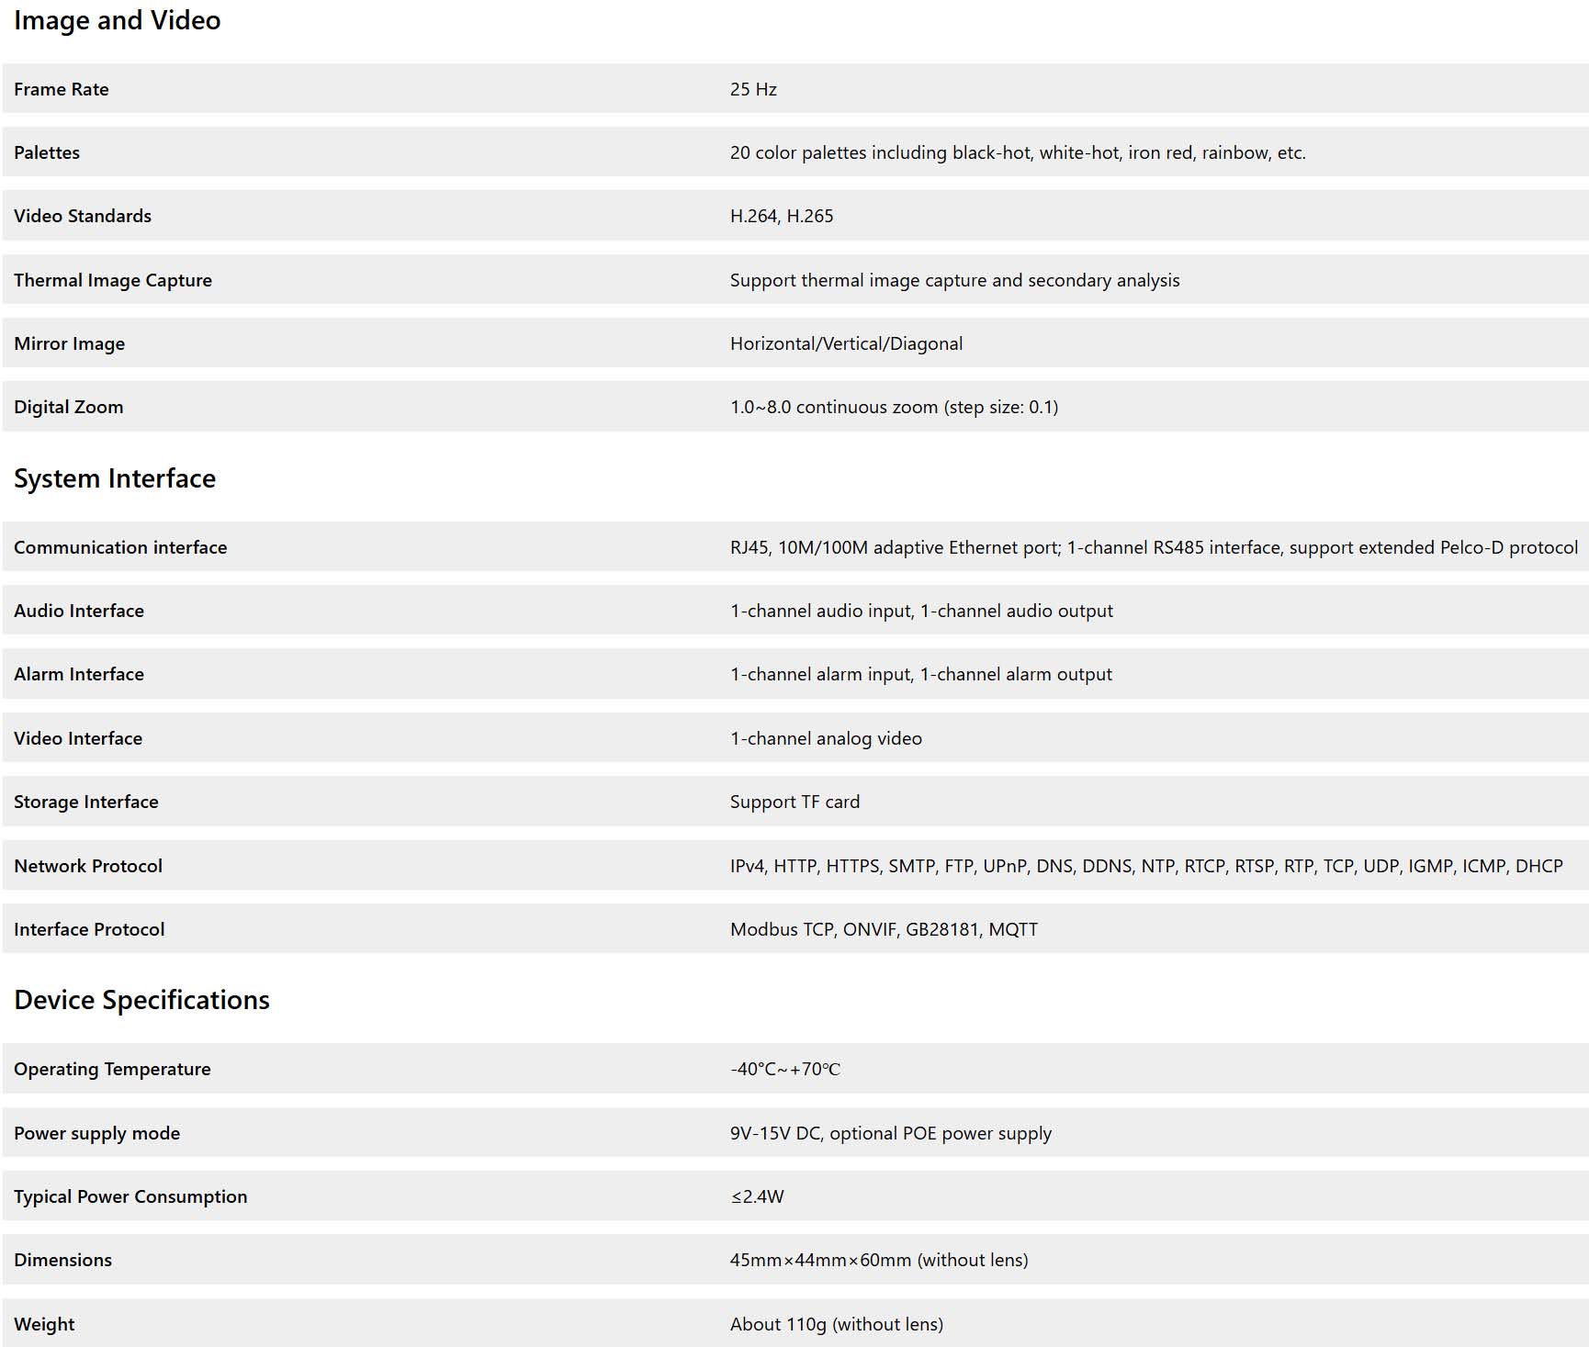Image resolution: width=1589 pixels, height=1347 pixels.
Task: Click the 1-channel analog video value
Action: [x=826, y=738]
